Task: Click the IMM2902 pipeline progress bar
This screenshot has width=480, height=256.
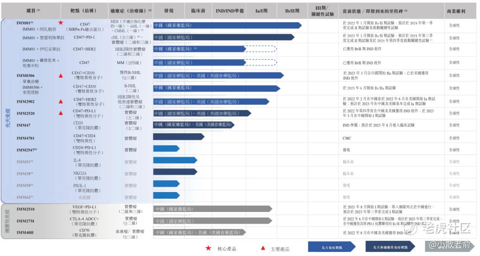Action: (x=211, y=102)
